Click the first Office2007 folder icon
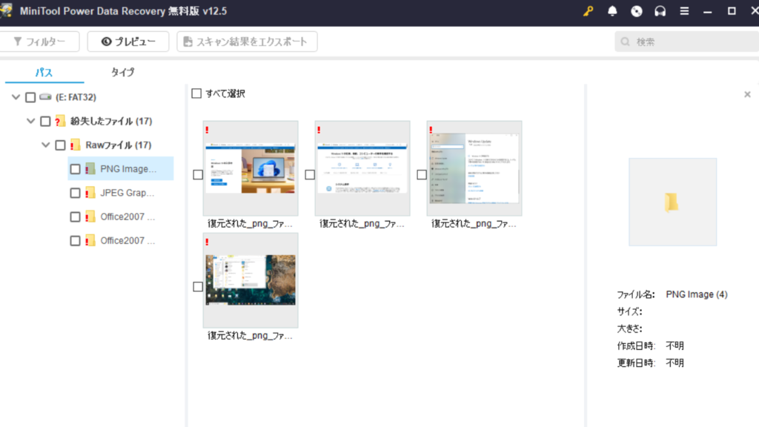 90,216
